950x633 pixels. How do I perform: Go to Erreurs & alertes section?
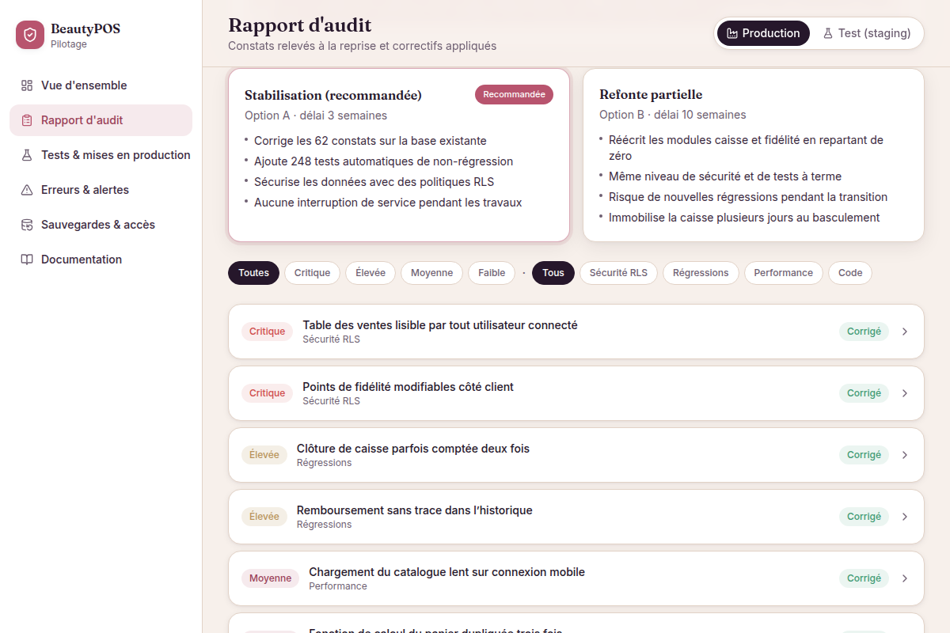coord(101,190)
